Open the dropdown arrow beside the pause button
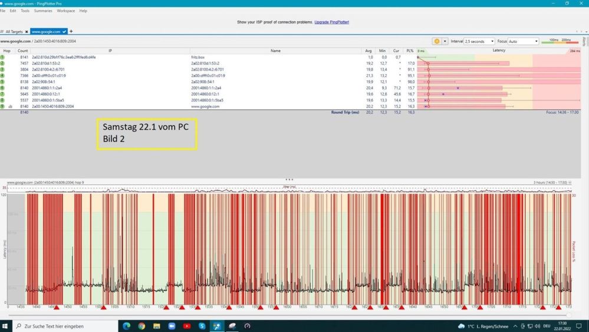Screen dimensions: 589x332 445,41
